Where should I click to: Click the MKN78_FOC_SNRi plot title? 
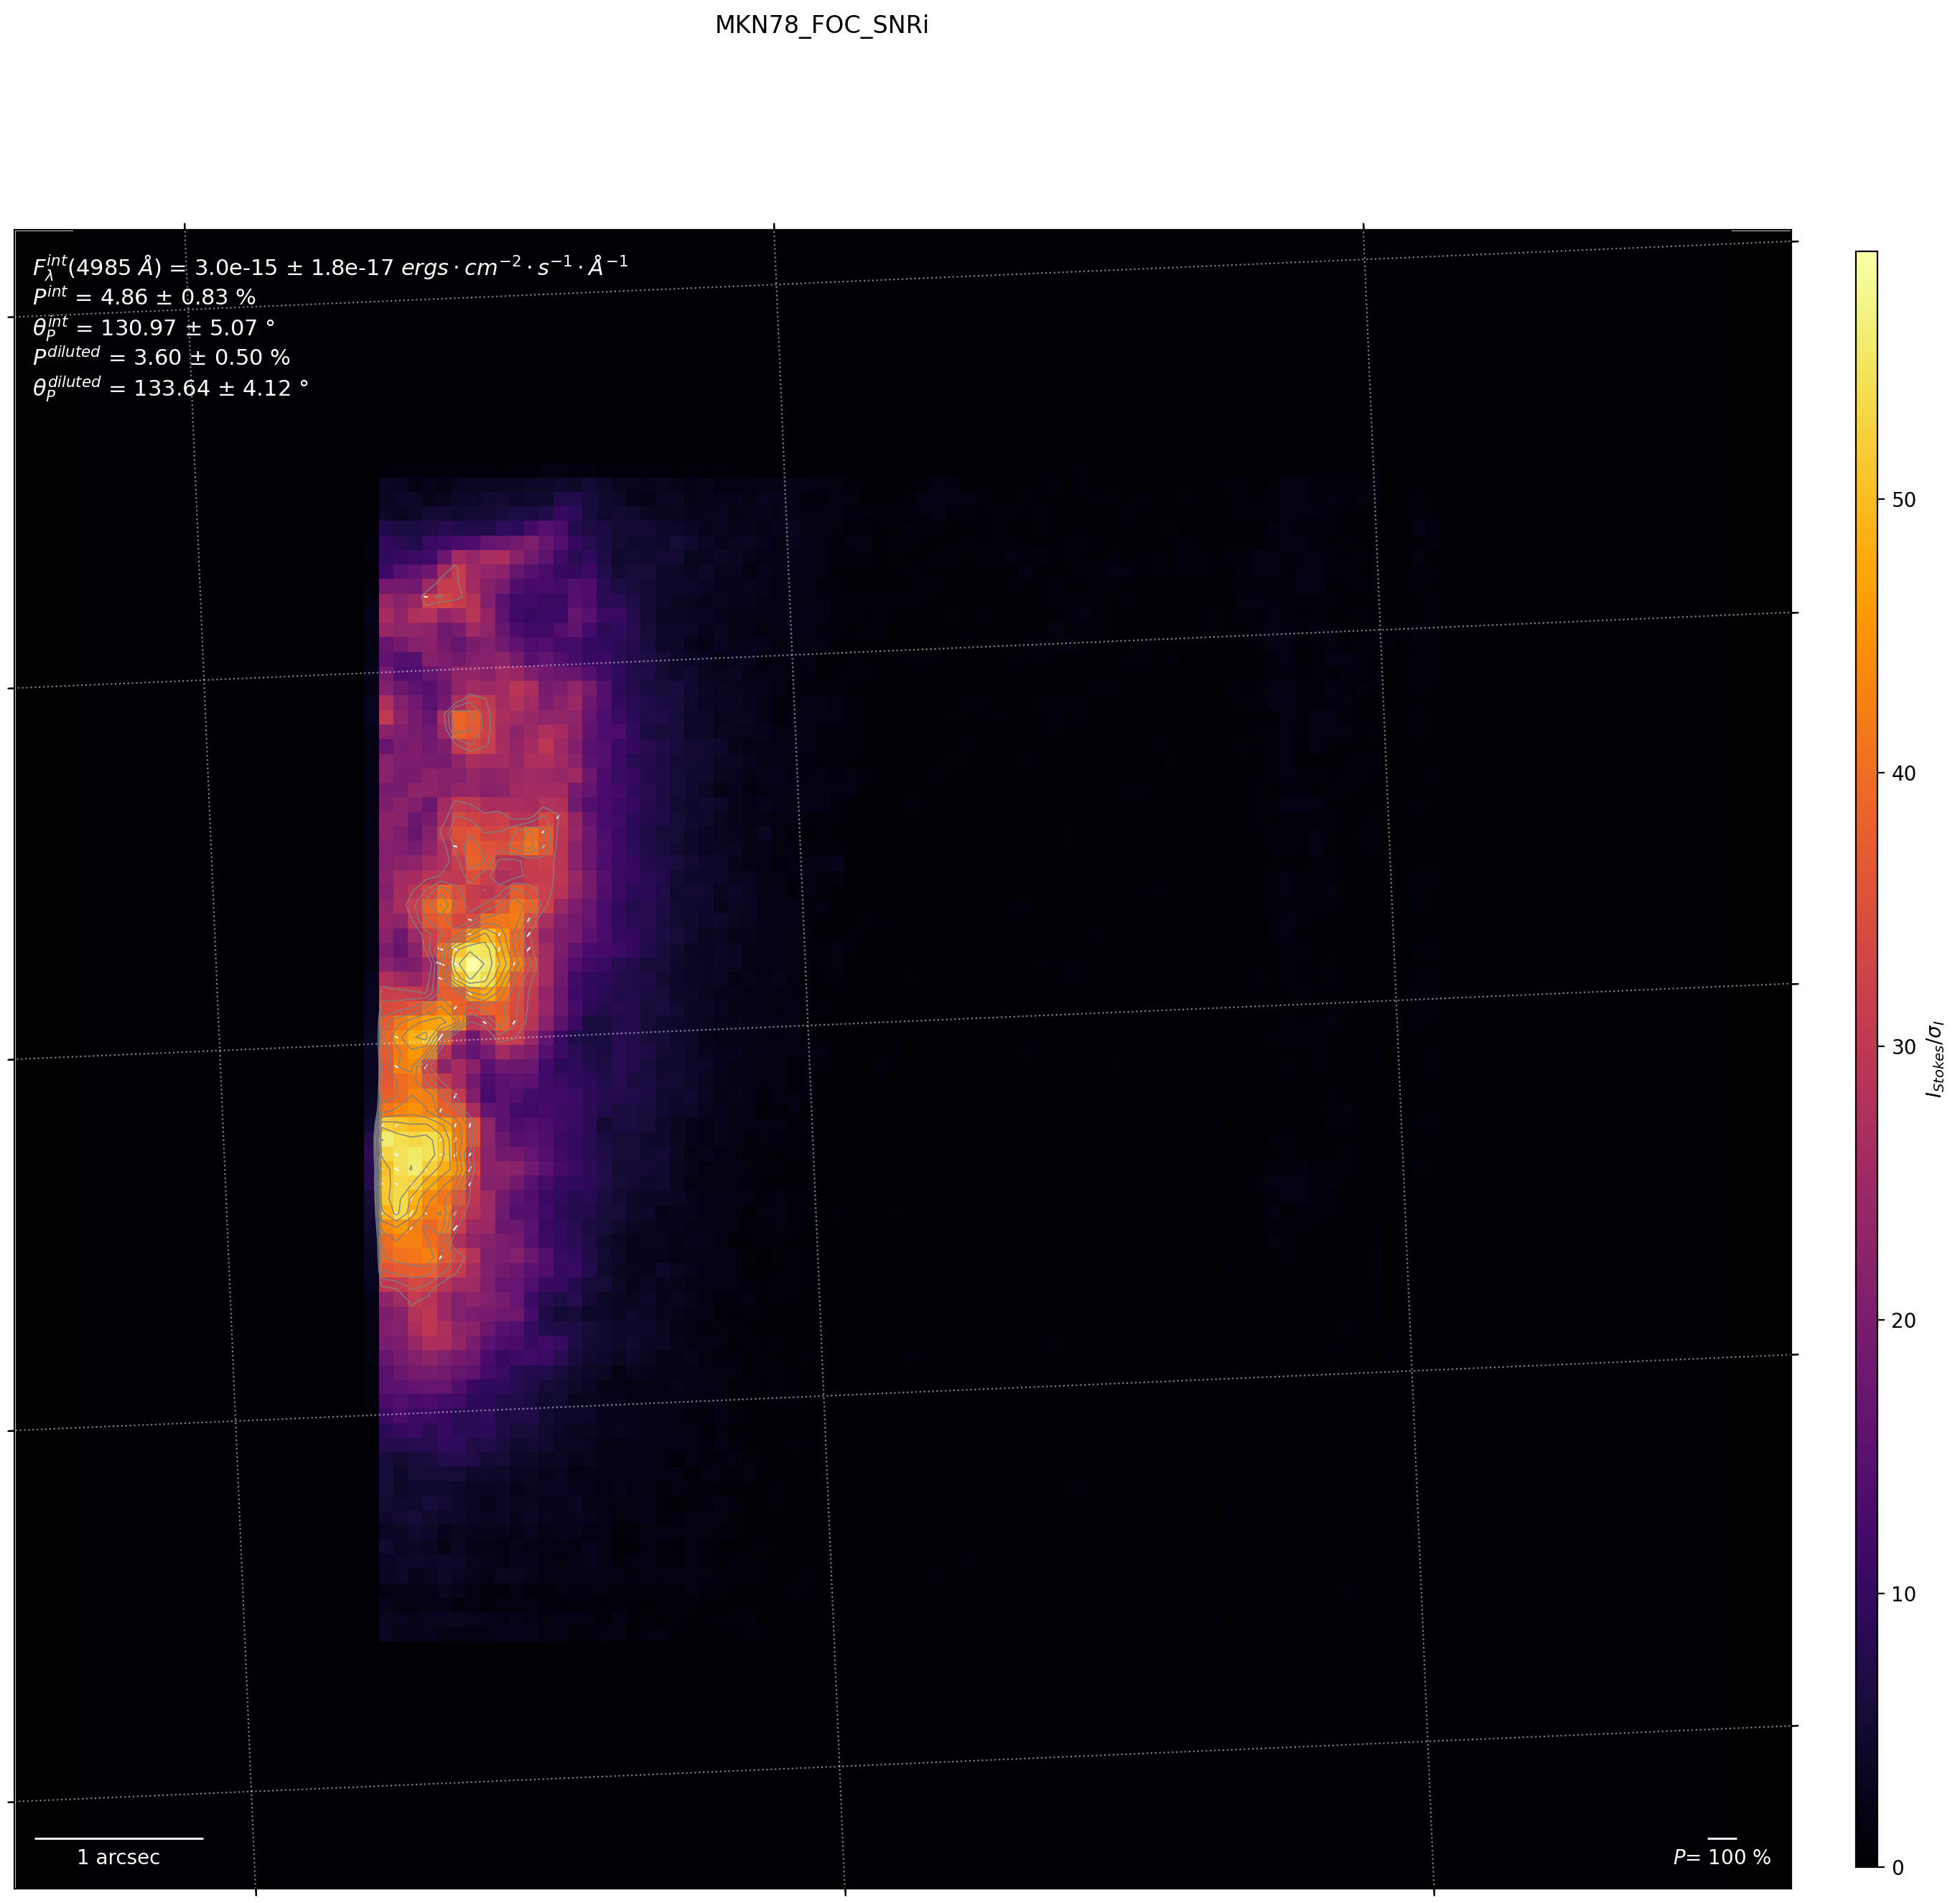(x=821, y=26)
